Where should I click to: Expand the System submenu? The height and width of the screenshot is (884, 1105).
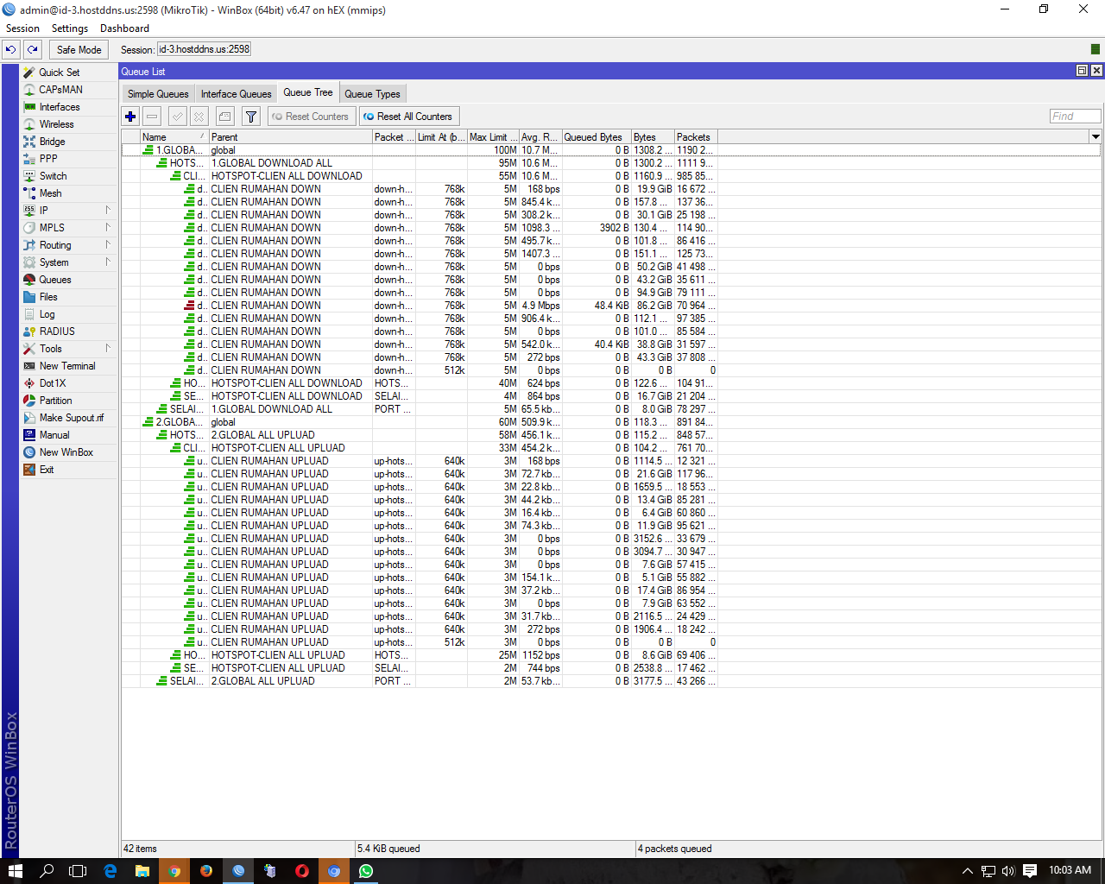67,262
